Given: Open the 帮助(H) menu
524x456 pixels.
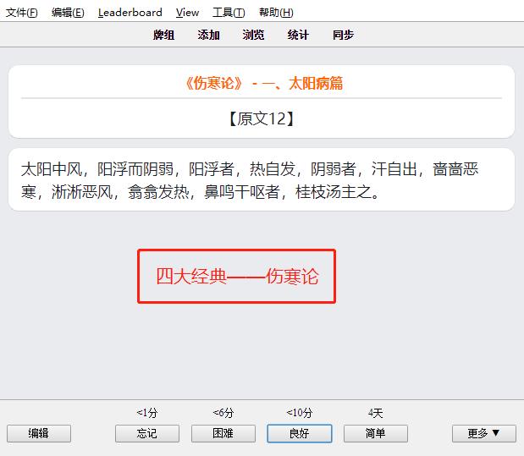Looking at the screenshot, I should click(276, 13).
